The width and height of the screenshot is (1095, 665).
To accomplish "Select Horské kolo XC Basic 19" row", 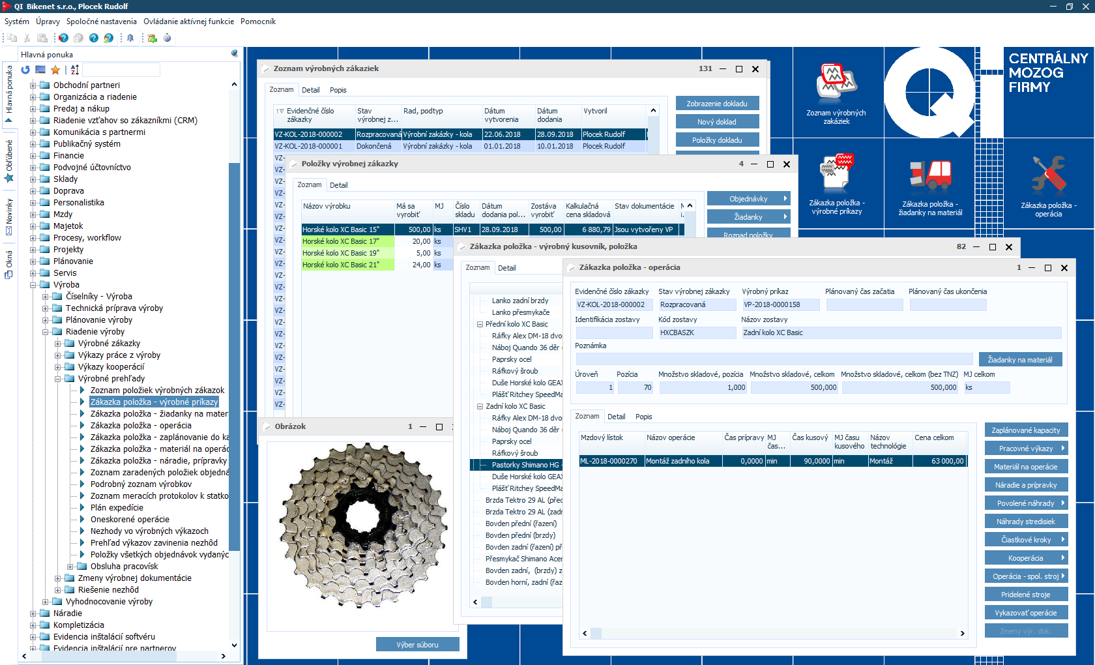I will click(347, 253).
